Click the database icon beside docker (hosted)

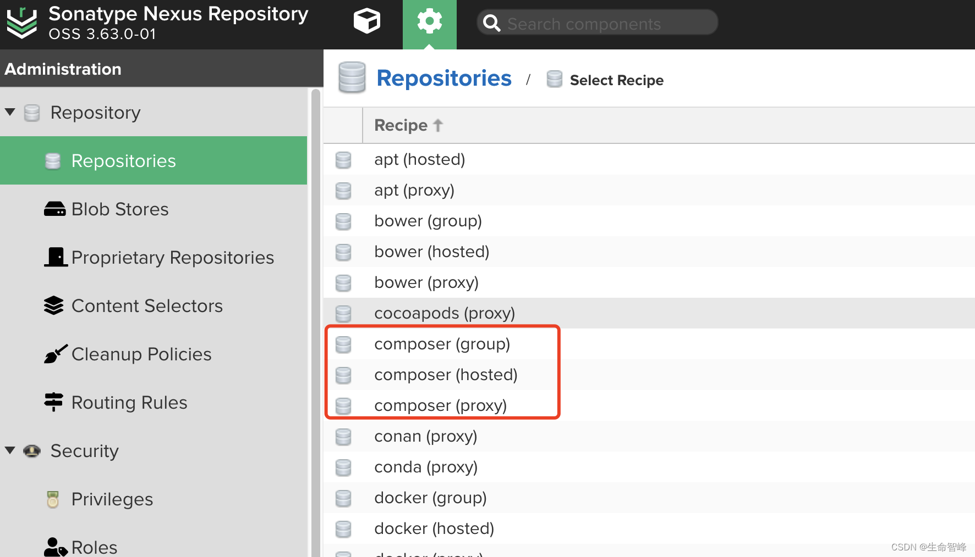click(x=343, y=529)
